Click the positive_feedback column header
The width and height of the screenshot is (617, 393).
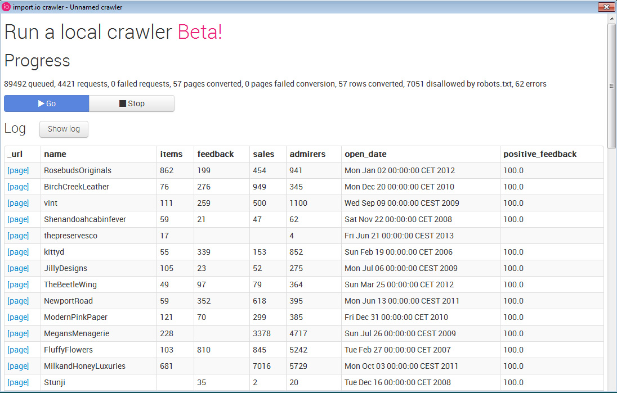pyautogui.click(x=539, y=154)
